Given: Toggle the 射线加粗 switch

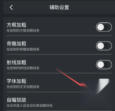Looking at the screenshot, I should click(104, 64).
